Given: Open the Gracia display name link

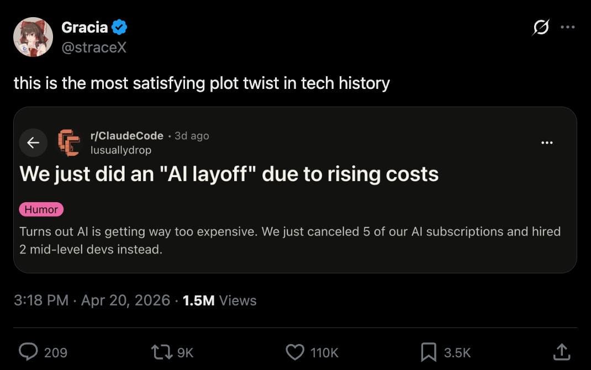Looking at the screenshot, I should 85,27.
